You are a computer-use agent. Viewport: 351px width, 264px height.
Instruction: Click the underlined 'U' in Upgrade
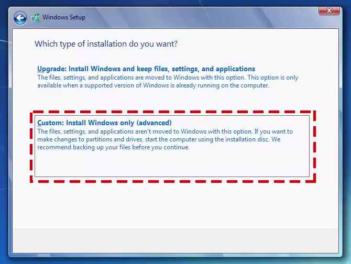[40, 69]
